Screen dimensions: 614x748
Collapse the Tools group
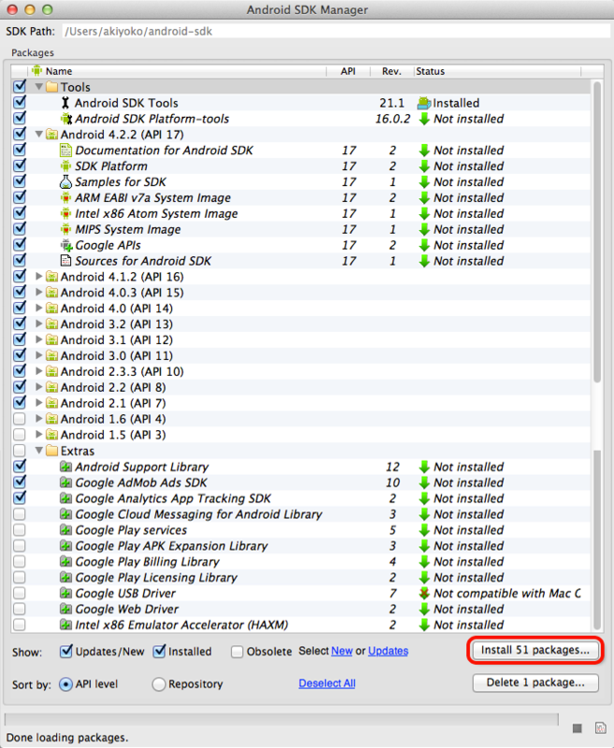pyautogui.click(x=38, y=87)
